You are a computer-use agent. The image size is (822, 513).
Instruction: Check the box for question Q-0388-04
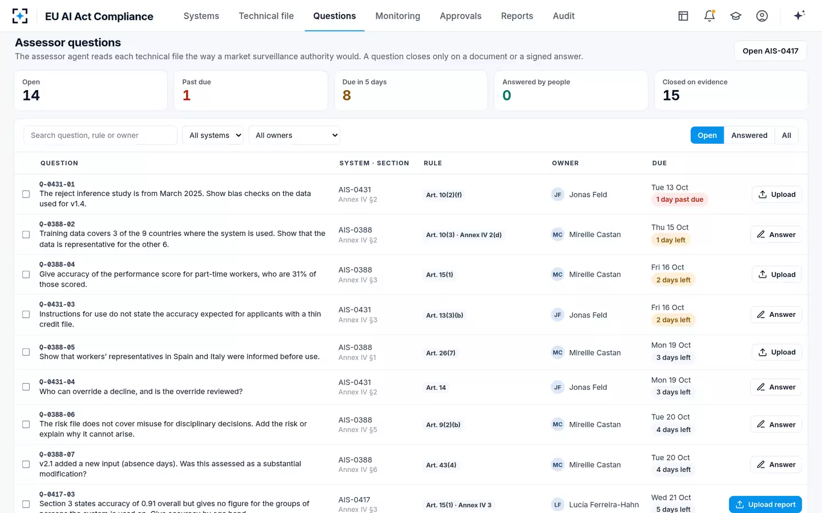click(26, 274)
